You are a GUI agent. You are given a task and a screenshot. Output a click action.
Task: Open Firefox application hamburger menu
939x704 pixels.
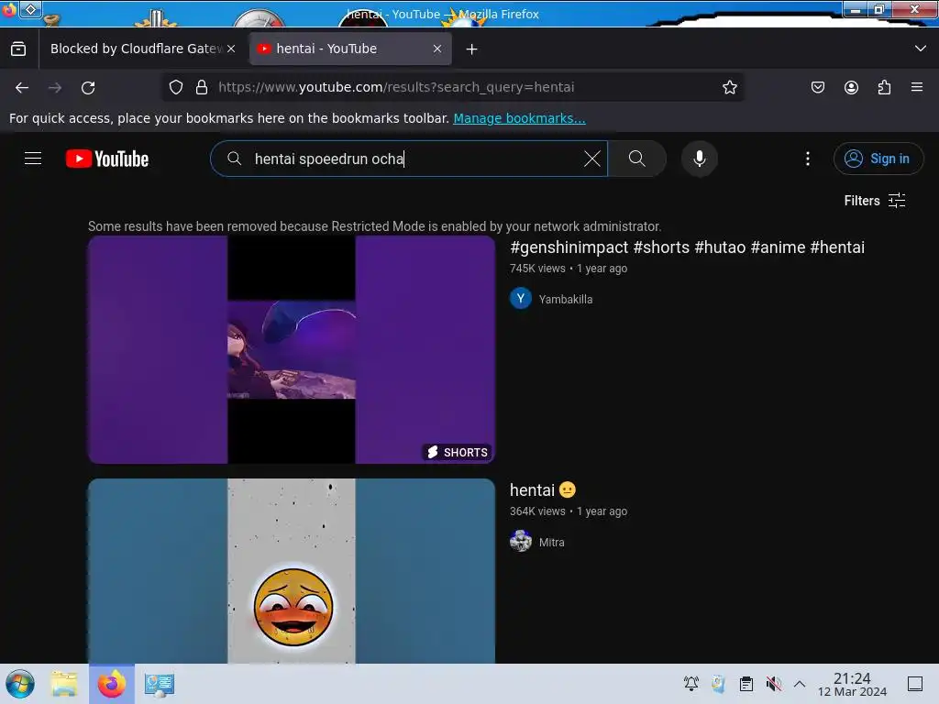(x=917, y=87)
